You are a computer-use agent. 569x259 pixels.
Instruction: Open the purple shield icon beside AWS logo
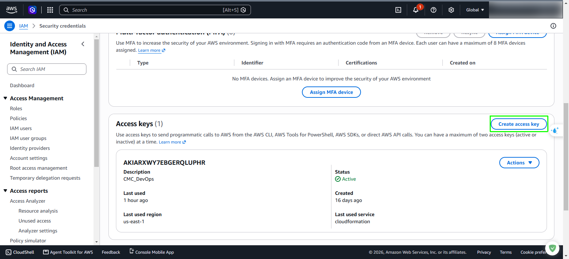click(32, 10)
